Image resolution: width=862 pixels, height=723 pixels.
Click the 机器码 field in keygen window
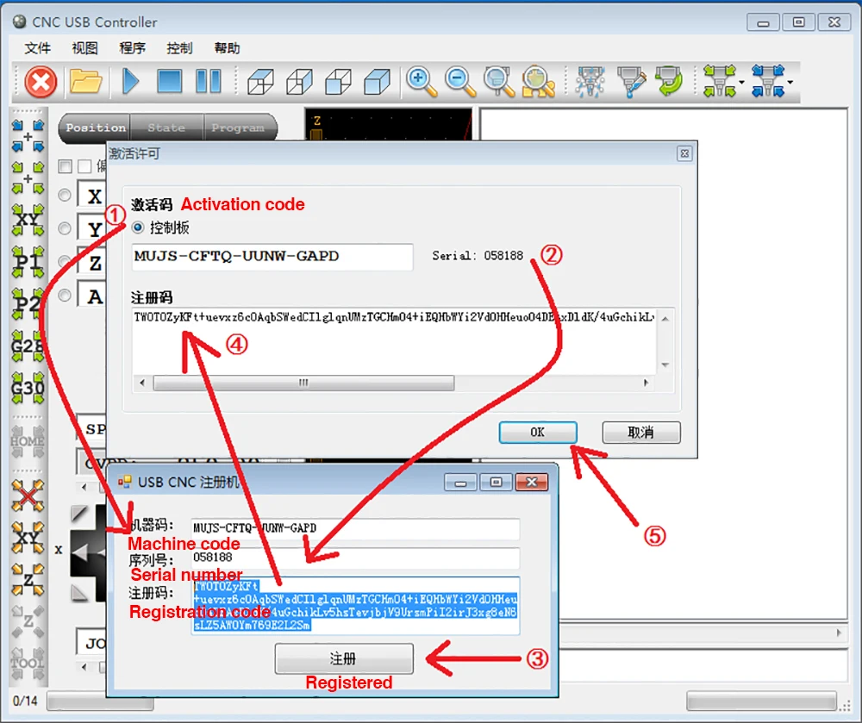point(355,528)
